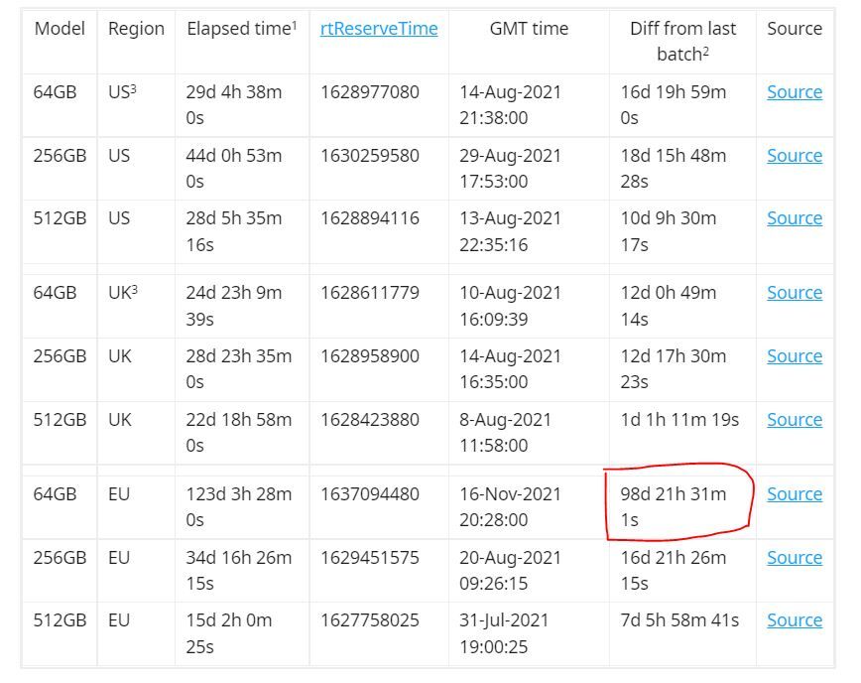Open Source link for 64GB UK row

(x=795, y=293)
